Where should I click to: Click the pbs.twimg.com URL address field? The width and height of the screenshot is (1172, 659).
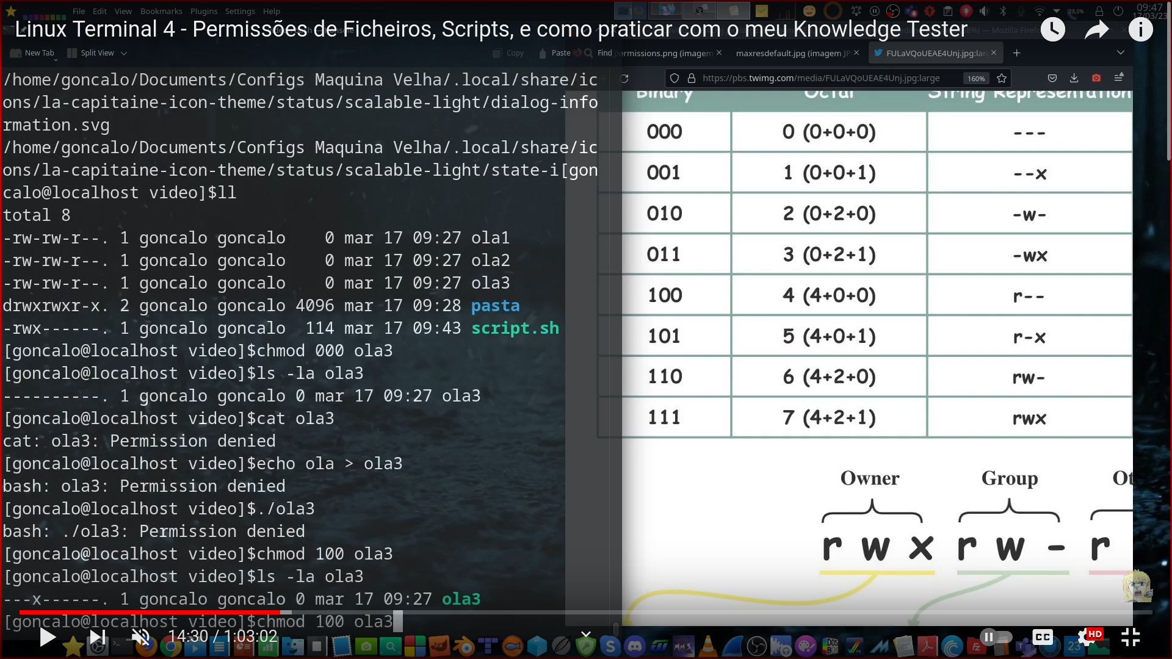pos(821,78)
